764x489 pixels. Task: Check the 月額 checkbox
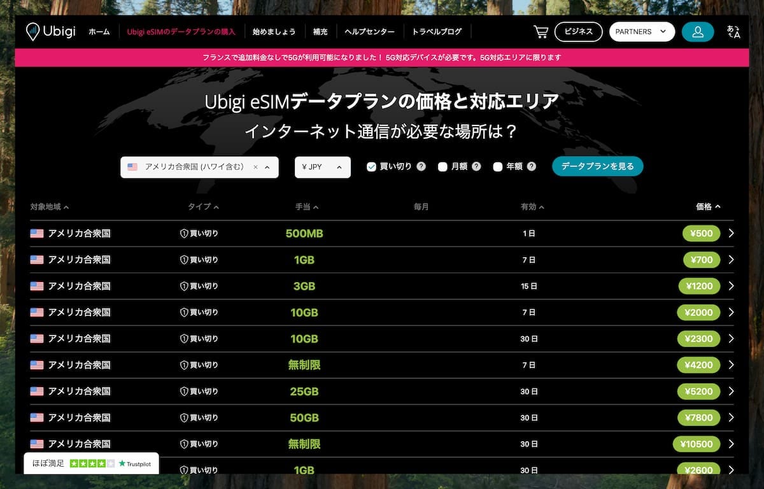pyautogui.click(x=443, y=167)
